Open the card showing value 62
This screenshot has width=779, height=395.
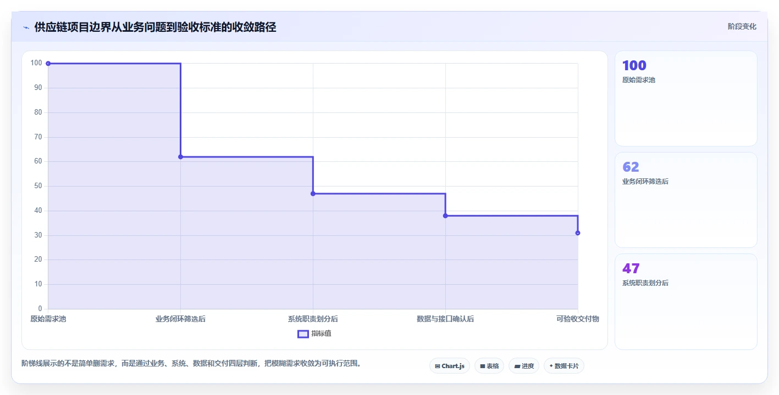point(686,200)
